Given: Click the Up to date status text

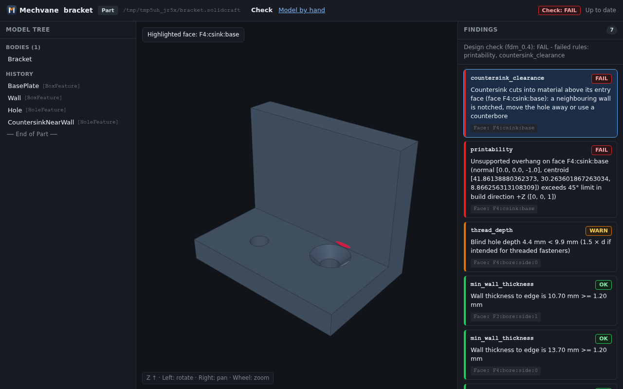Looking at the screenshot, I should pos(601,10).
